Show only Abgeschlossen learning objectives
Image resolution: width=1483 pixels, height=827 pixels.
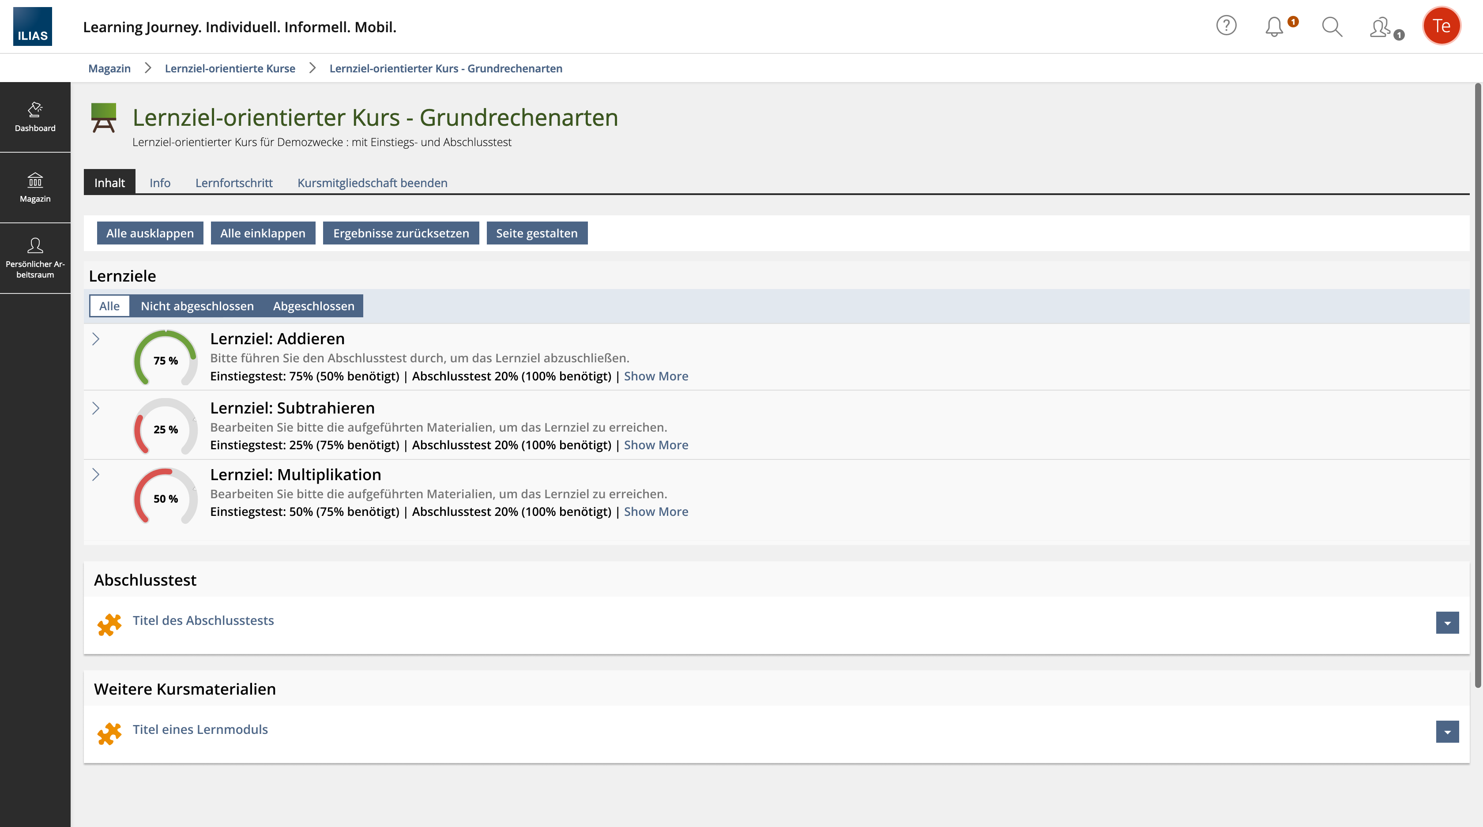pyautogui.click(x=313, y=306)
